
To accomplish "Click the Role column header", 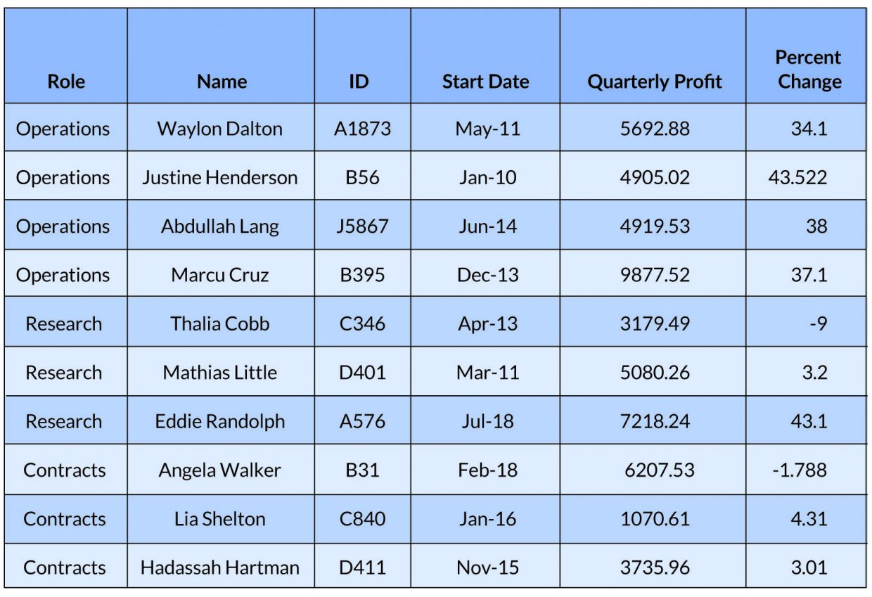I will [65, 56].
